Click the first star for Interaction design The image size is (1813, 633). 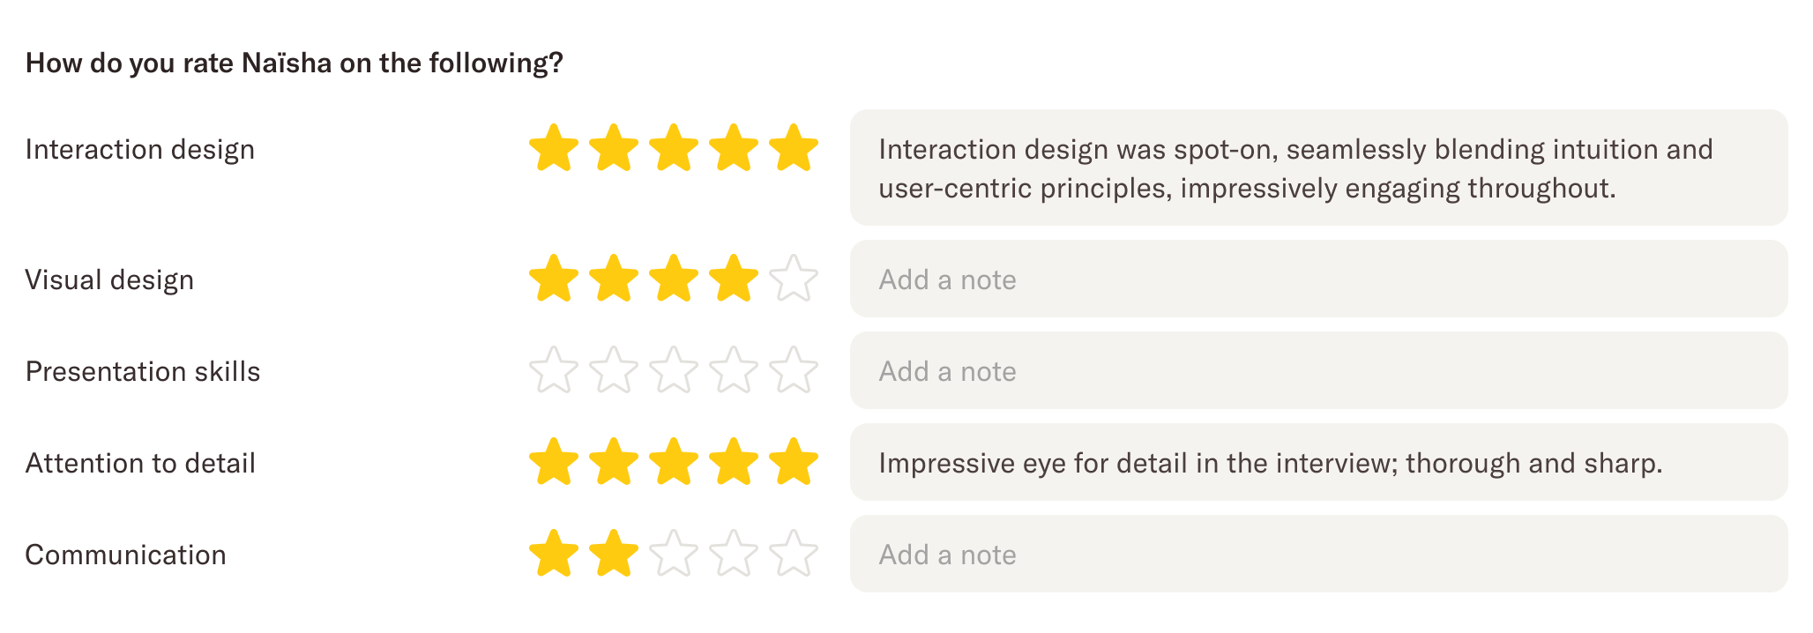click(x=553, y=150)
